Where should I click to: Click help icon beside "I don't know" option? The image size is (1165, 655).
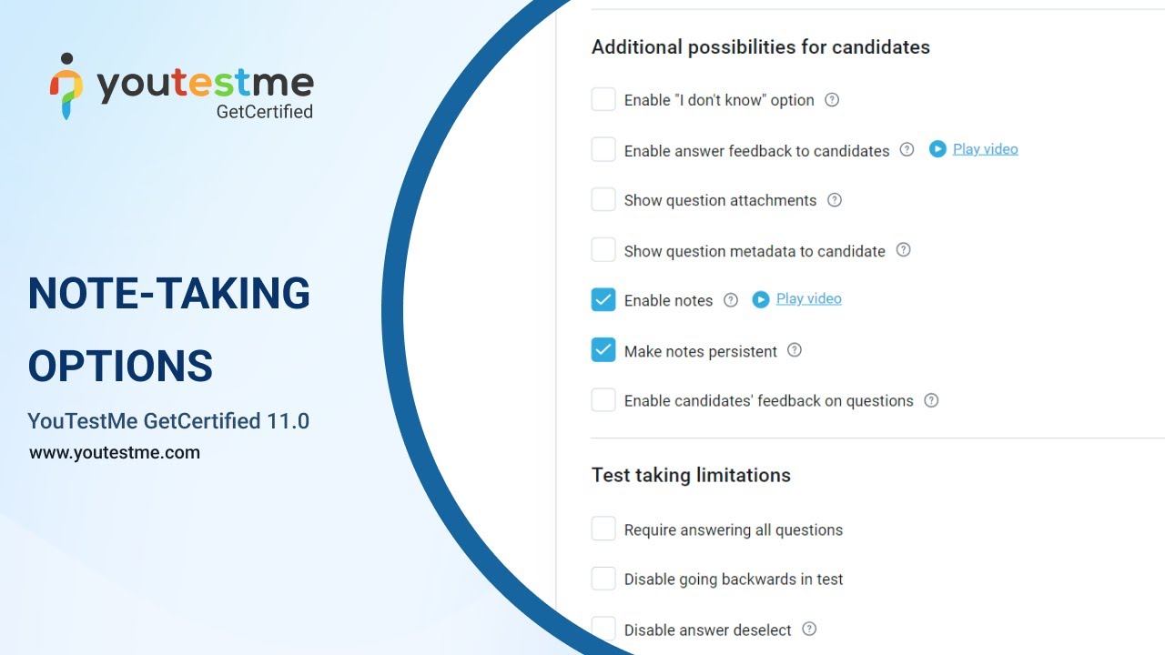coord(832,100)
